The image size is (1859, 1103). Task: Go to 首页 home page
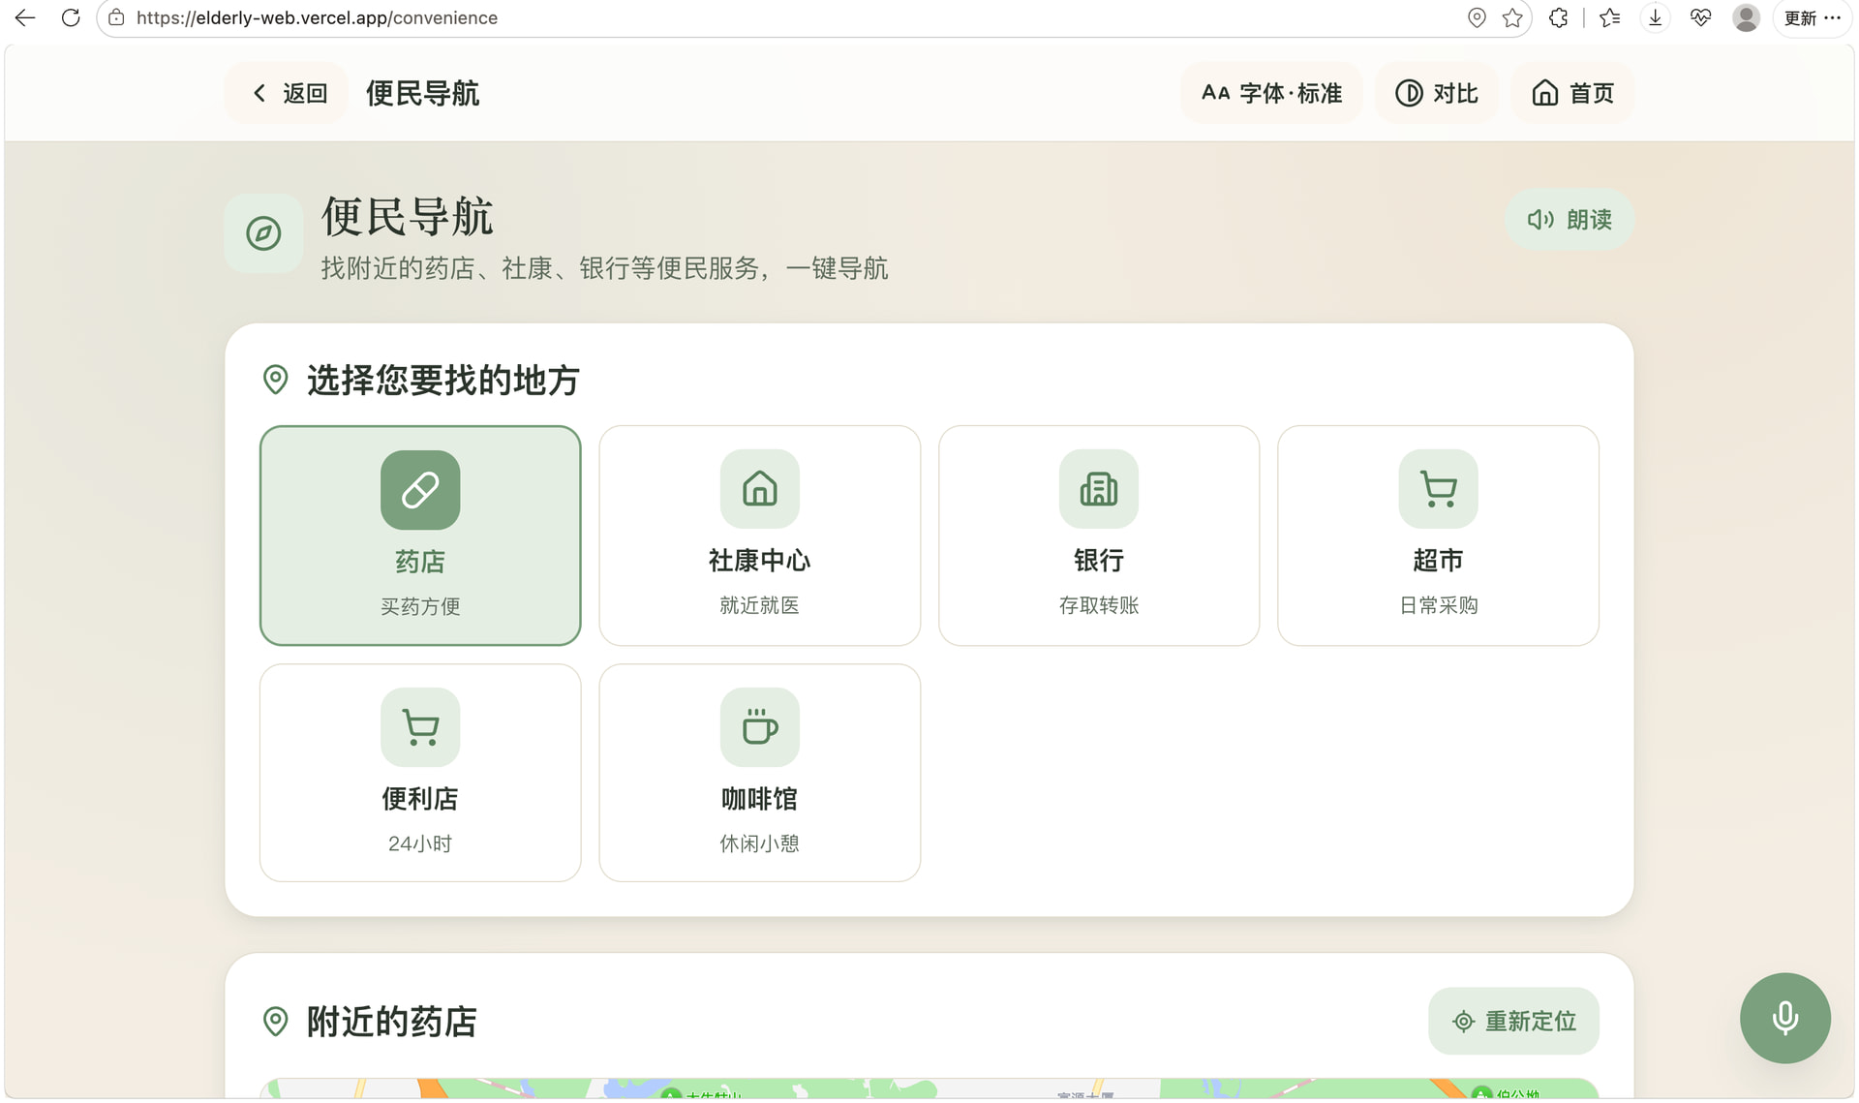[1572, 93]
